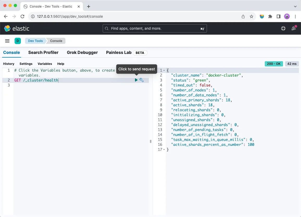Open the browser three-dot menu
Screen dimensions: 301x217
[295, 16]
